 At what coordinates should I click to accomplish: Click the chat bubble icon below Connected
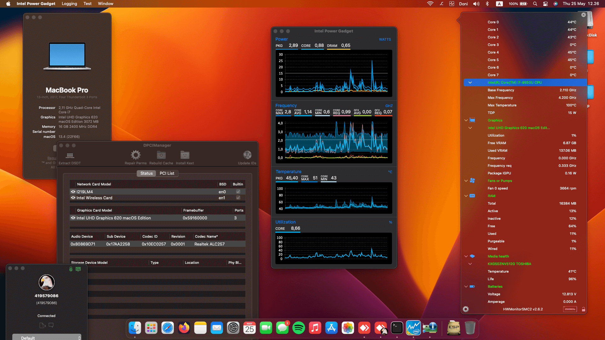[x=51, y=325]
